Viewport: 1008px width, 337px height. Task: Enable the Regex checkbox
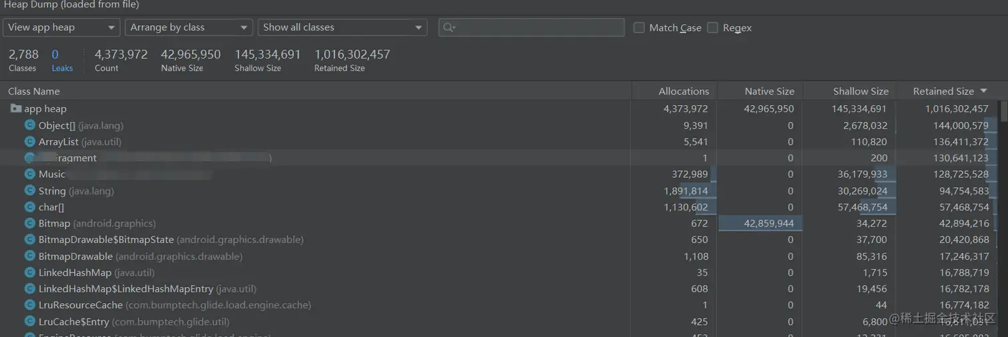[x=713, y=27]
